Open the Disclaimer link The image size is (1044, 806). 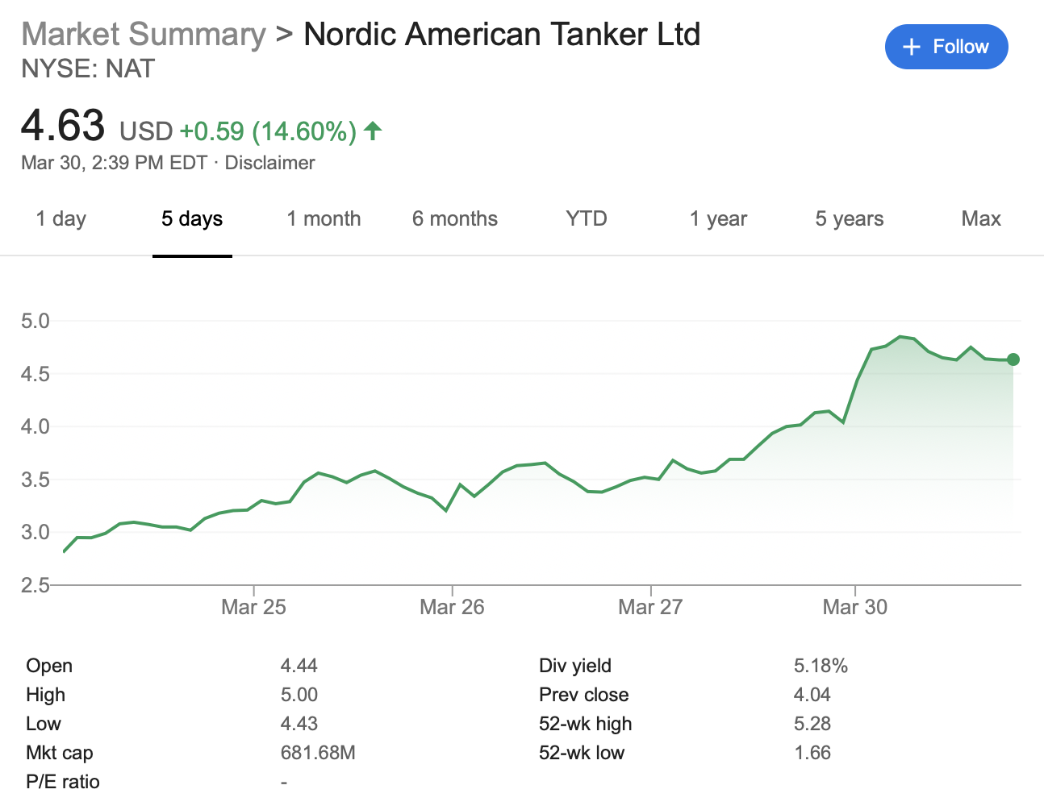pos(269,163)
